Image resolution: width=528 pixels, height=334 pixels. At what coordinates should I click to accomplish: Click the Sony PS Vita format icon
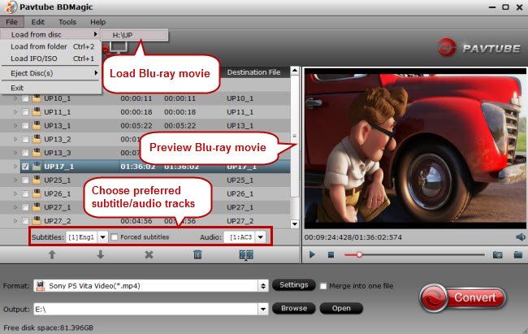[41, 286]
